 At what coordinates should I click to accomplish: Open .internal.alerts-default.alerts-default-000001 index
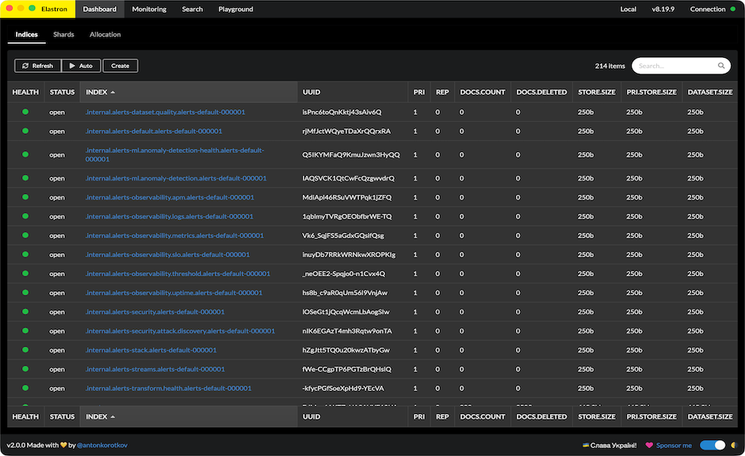click(x=154, y=131)
